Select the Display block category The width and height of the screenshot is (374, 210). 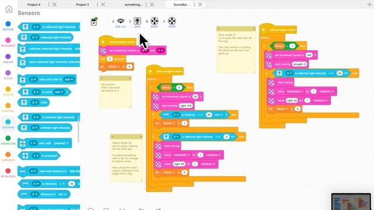point(8,58)
